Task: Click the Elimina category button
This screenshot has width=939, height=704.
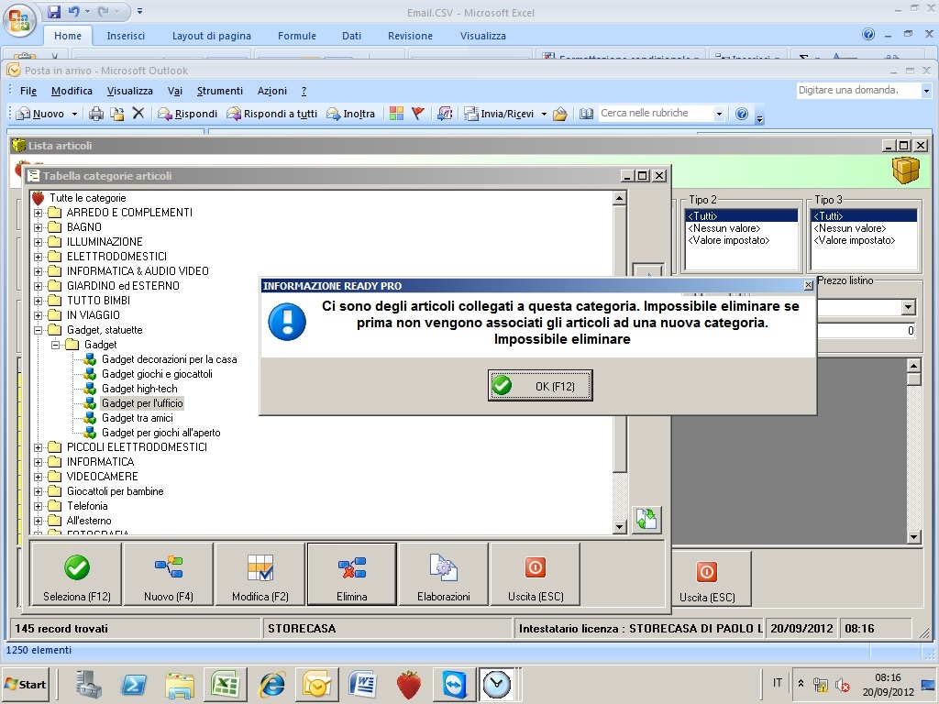Action: coord(351,575)
